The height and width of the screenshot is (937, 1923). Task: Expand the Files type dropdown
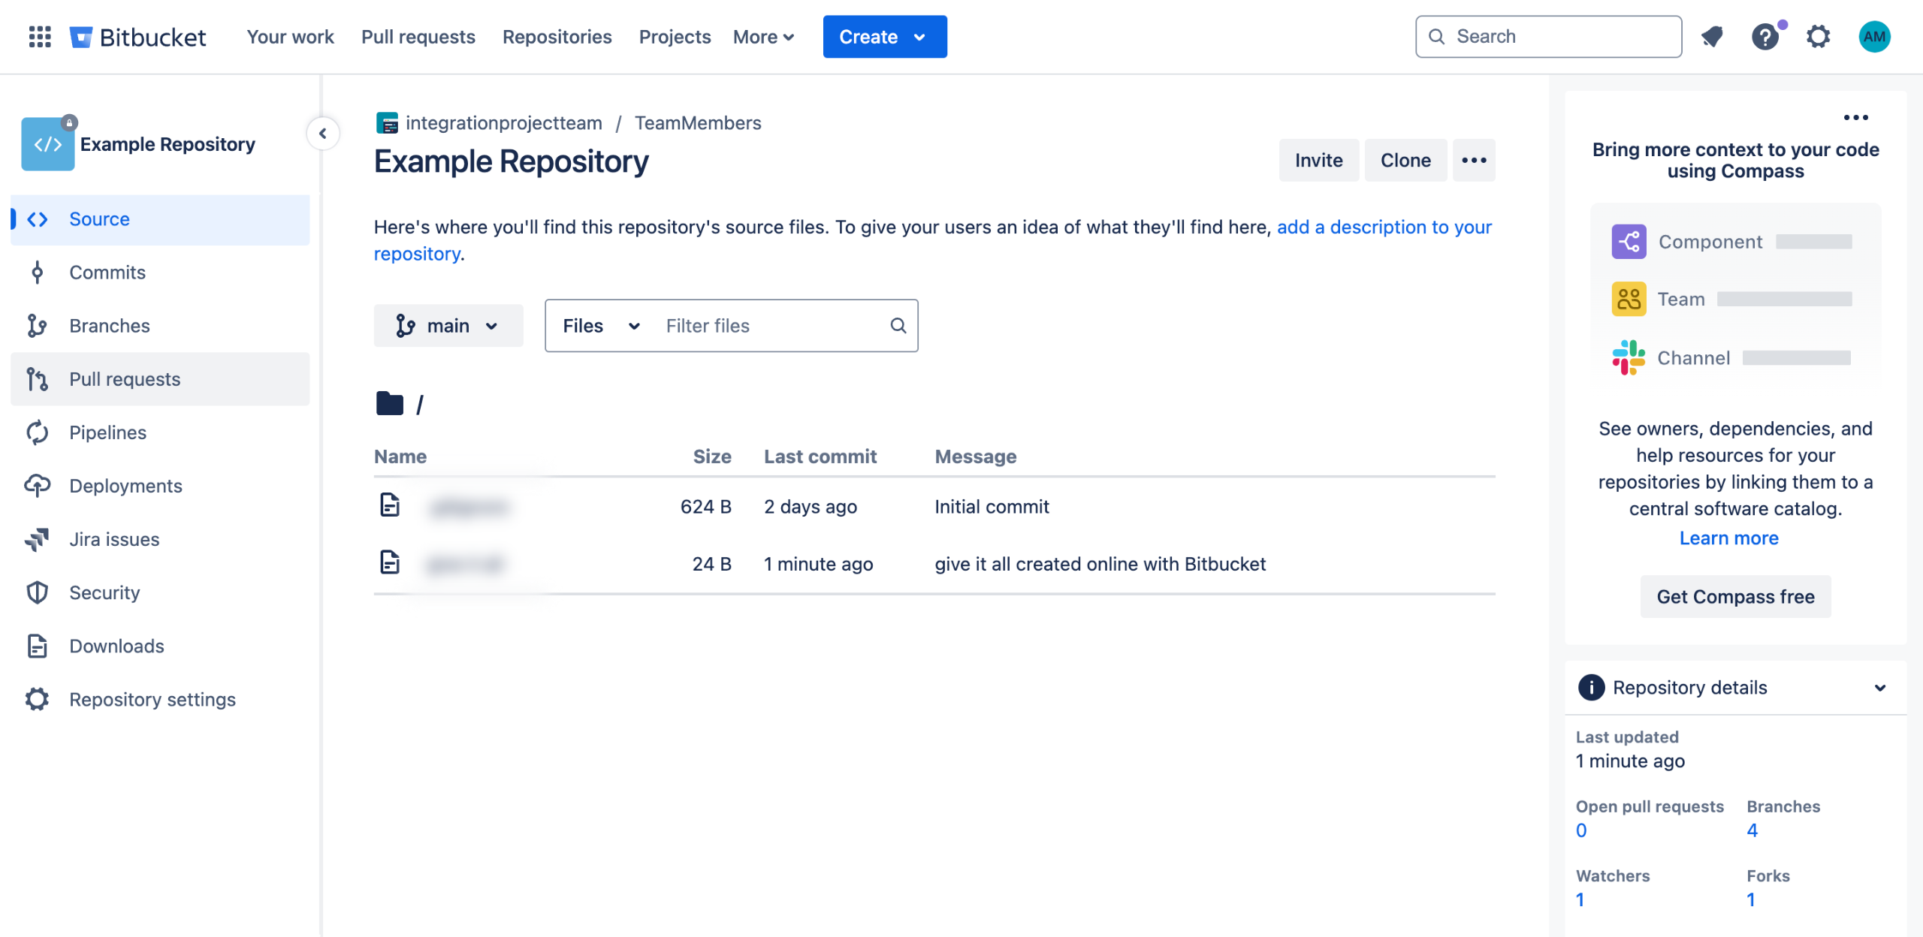600,326
